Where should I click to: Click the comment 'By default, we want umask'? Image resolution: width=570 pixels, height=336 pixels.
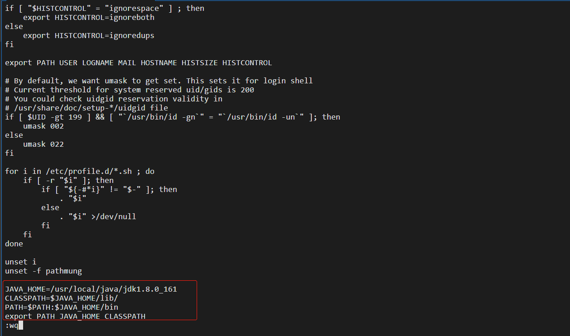pyautogui.click(x=159, y=81)
